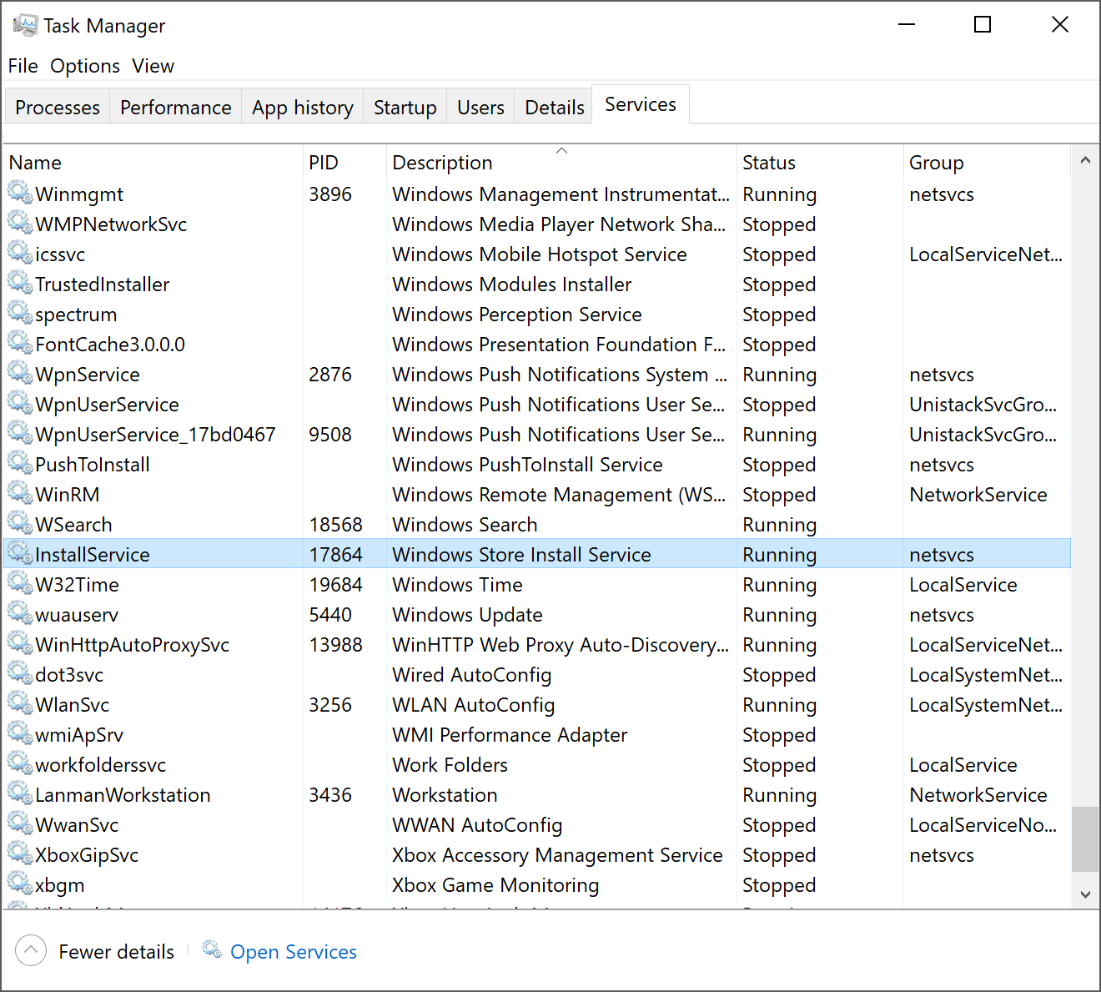Click the InstallService gear icon
The height and width of the screenshot is (992, 1101).
pos(20,553)
